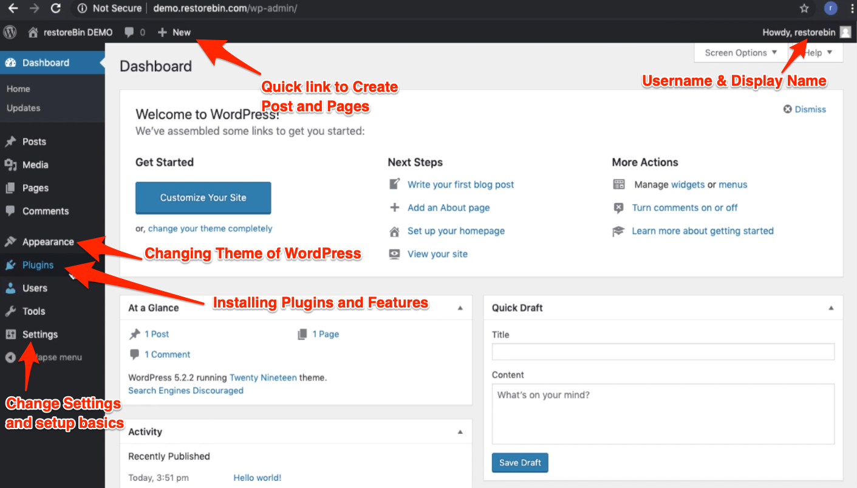
Task: Open the Write your first blog post link
Action: tap(460, 185)
